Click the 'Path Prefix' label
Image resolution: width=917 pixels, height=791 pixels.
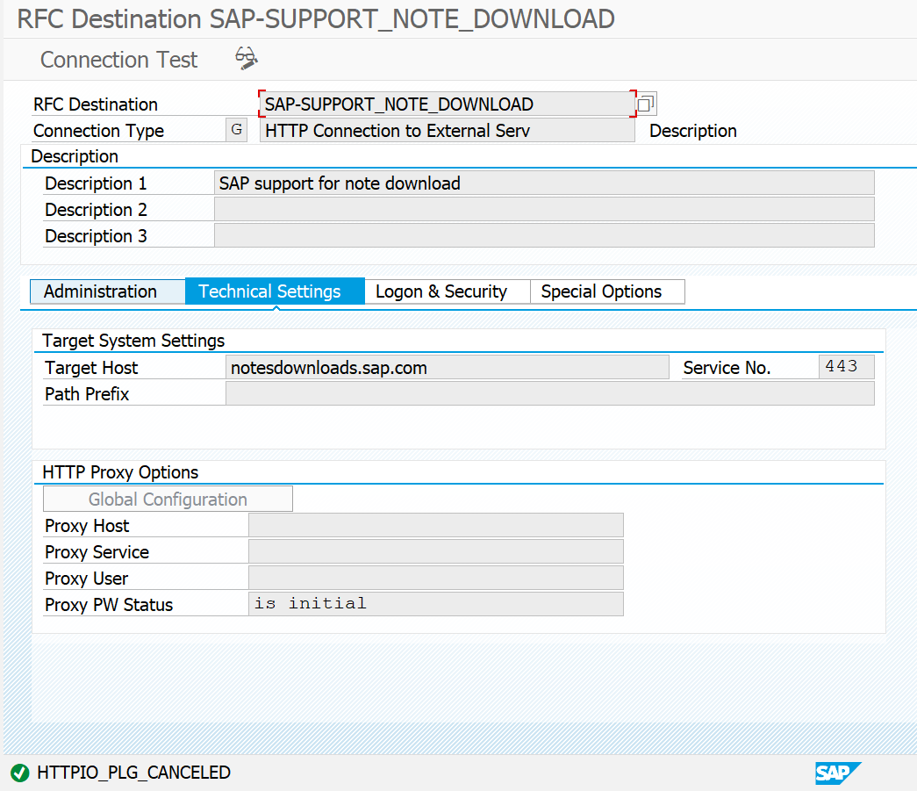tap(87, 394)
